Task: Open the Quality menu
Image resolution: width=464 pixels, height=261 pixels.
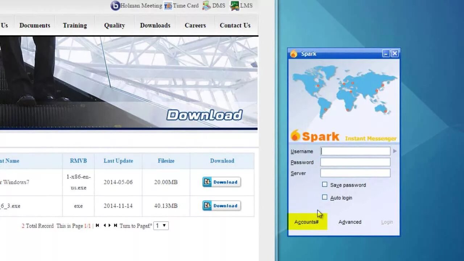Action: point(115,25)
